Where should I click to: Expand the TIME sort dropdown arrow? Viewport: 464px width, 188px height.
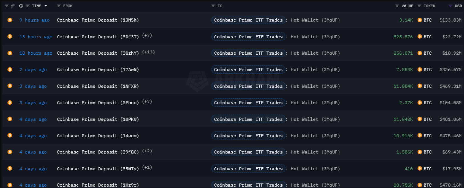[46, 6]
